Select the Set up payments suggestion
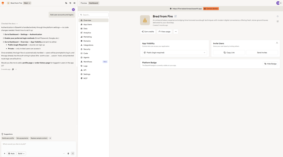Screen dimensions: 283x157 coord(22,138)
